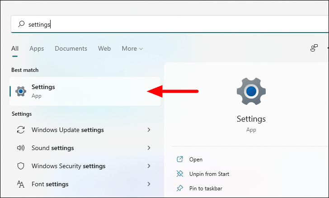Click the magnifier search icon
Image resolution: width=329 pixels, height=198 pixels.
click(21, 24)
